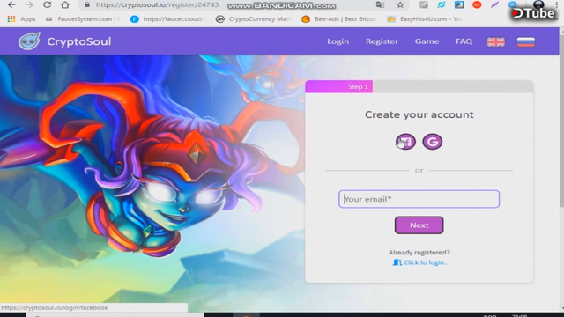
Task: Sign up with Google icon
Action: click(x=433, y=142)
